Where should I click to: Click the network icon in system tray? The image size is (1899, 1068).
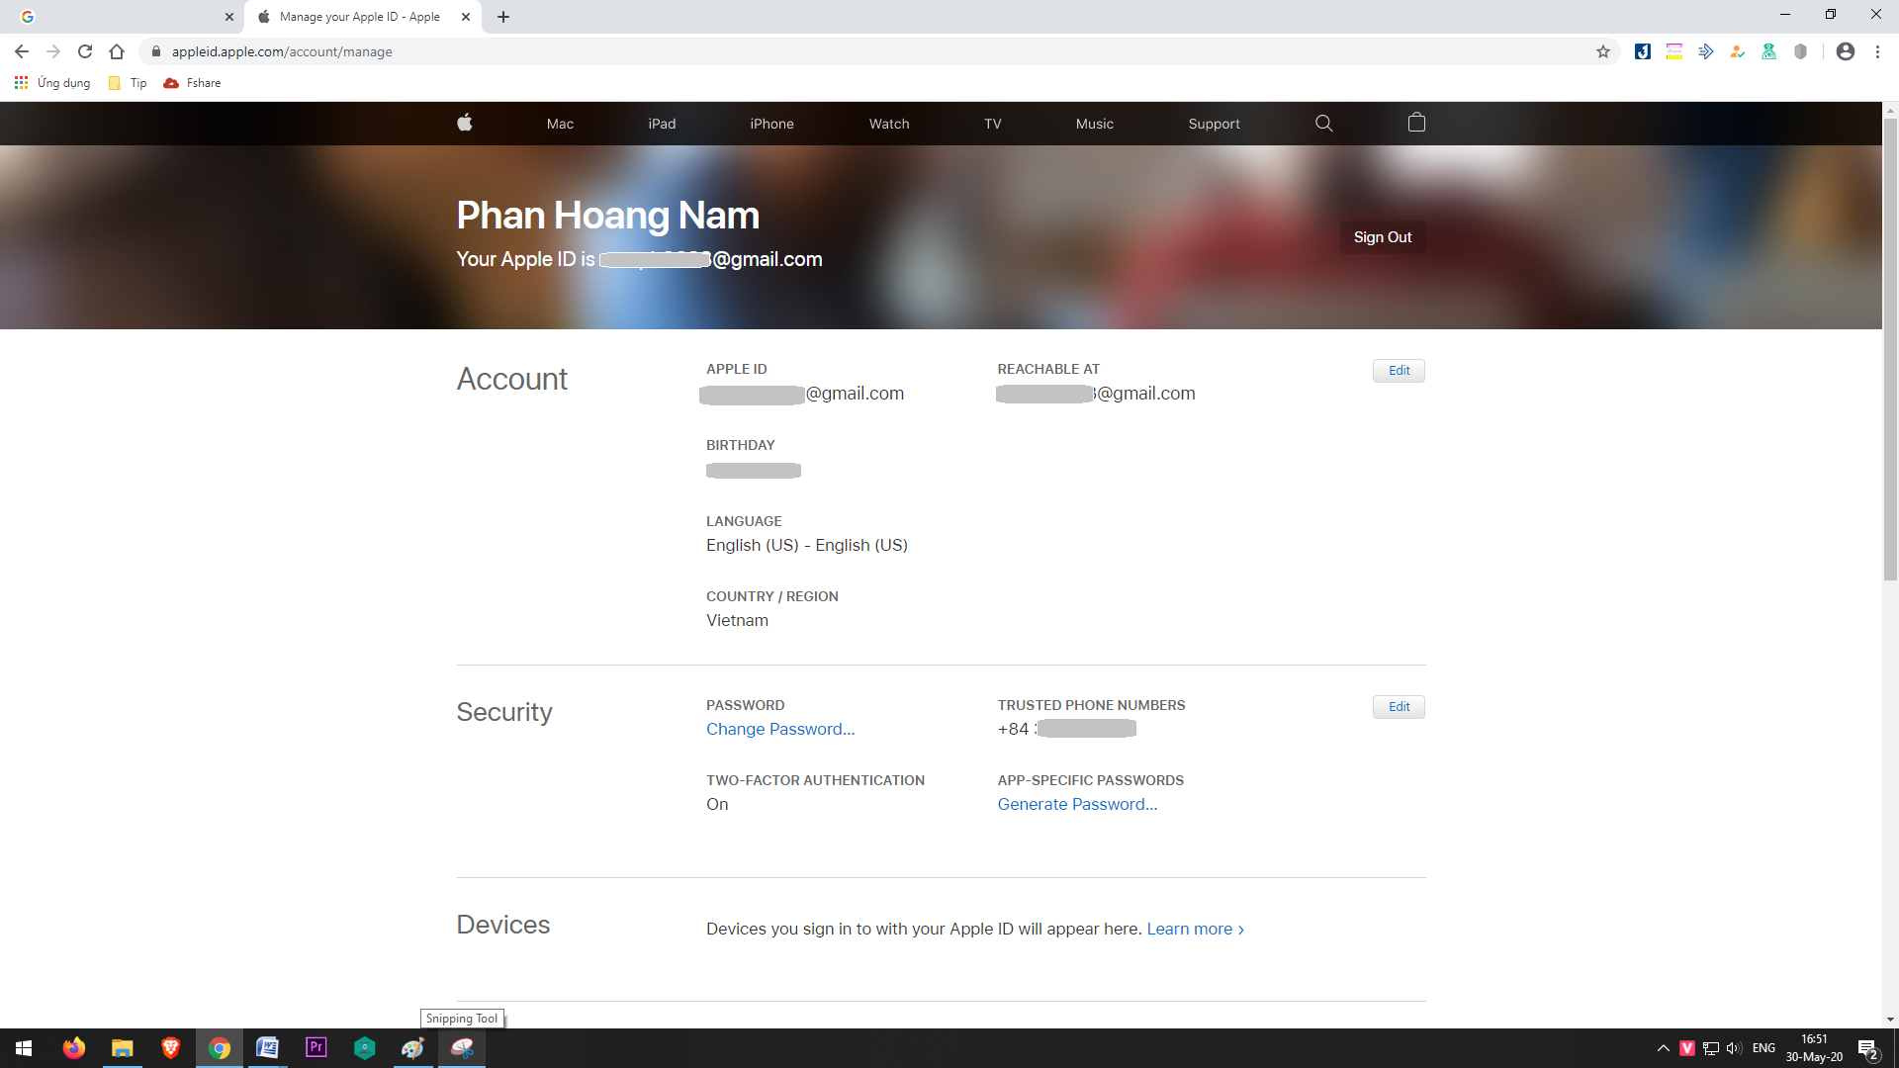coord(1710,1048)
